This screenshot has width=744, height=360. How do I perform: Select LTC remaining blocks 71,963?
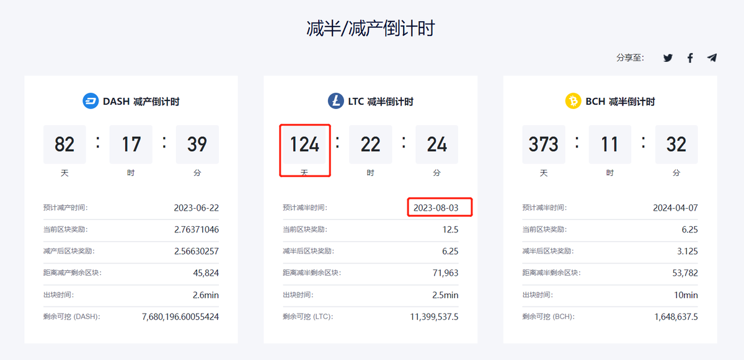(x=446, y=273)
